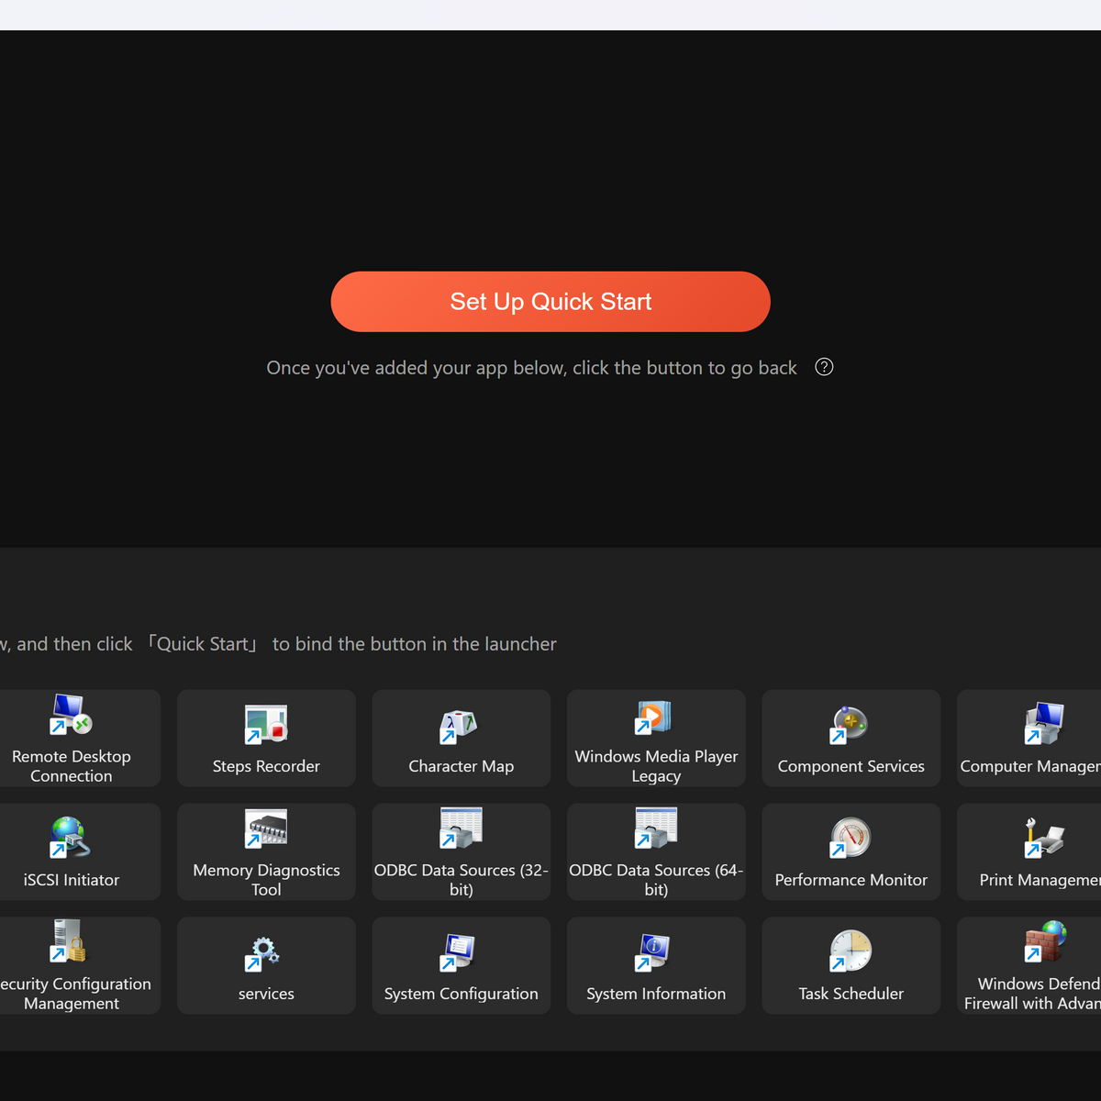The width and height of the screenshot is (1101, 1101).
Task: Click the 'Character Map' label text
Action: click(x=461, y=766)
